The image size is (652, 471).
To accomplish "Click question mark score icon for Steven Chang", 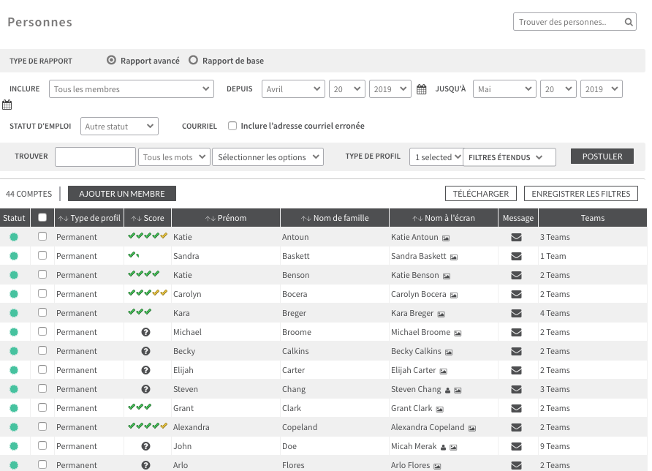I will tap(145, 389).
